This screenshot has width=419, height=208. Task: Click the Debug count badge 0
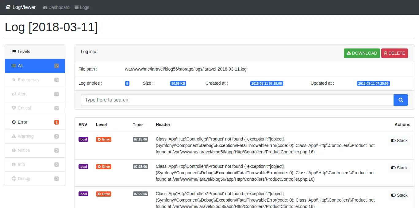click(x=56, y=179)
